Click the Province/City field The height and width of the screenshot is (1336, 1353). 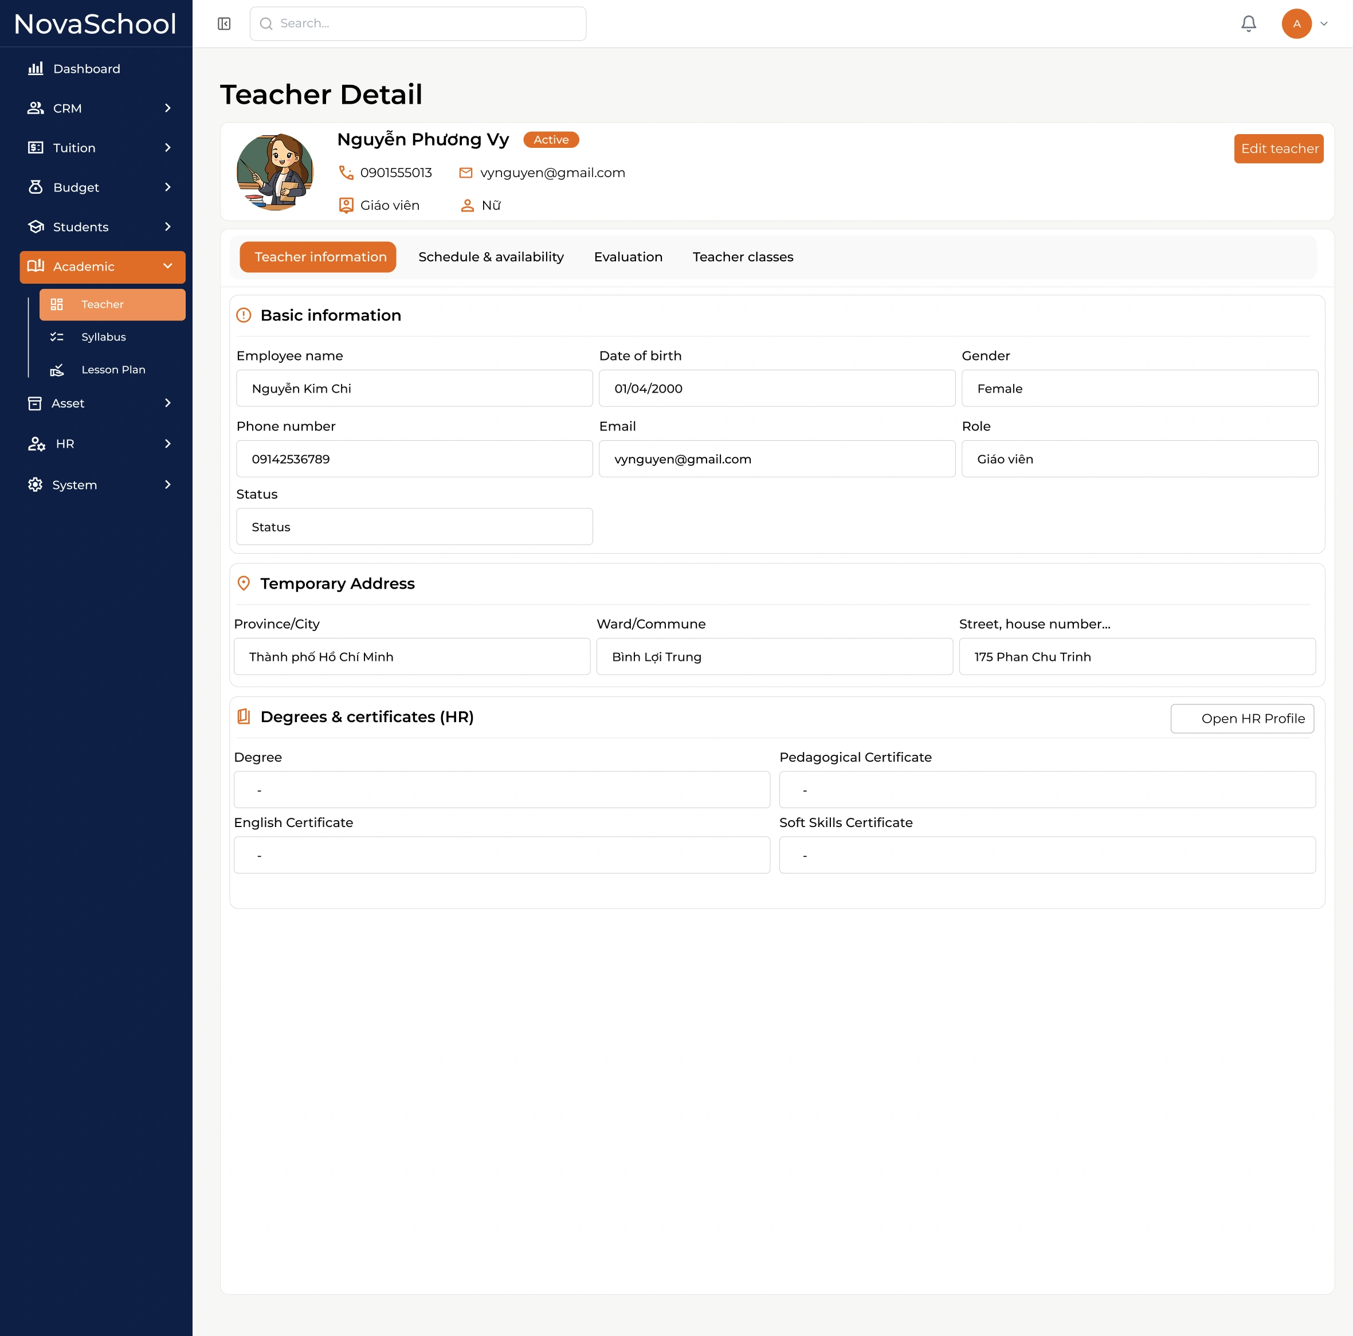point(412,656)
